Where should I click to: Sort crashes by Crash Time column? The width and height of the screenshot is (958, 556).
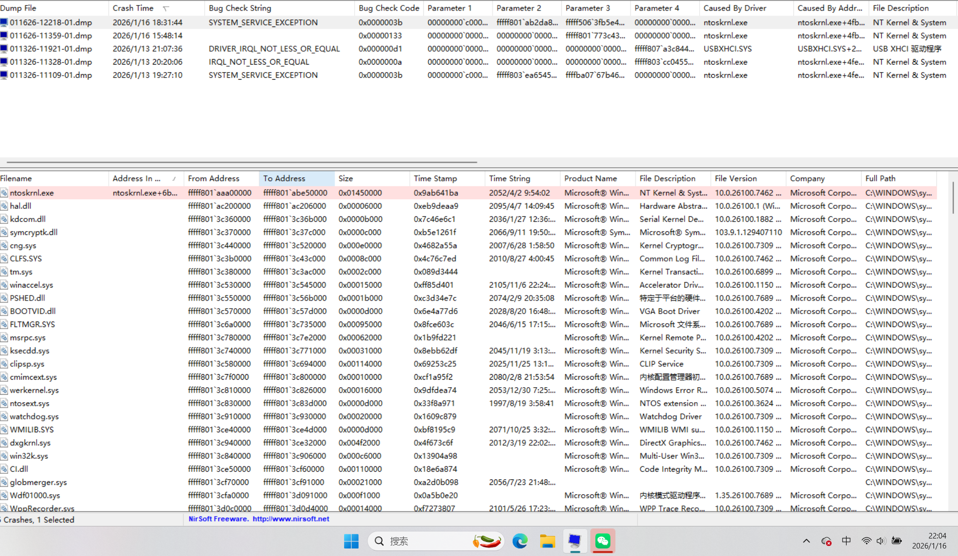coord(156,8)
